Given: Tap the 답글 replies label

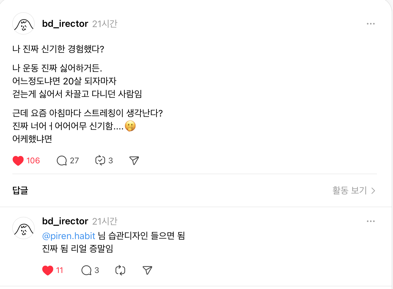Looking at the screenshot, I should coord(20,191).
